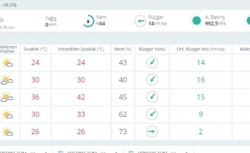Click the left-pointing Rüzgar arrow icon
This screenshot has height=153, width=250.
(x=140, y=21)
